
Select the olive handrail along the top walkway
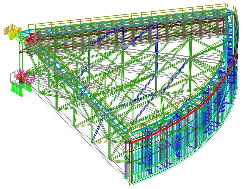128,16
